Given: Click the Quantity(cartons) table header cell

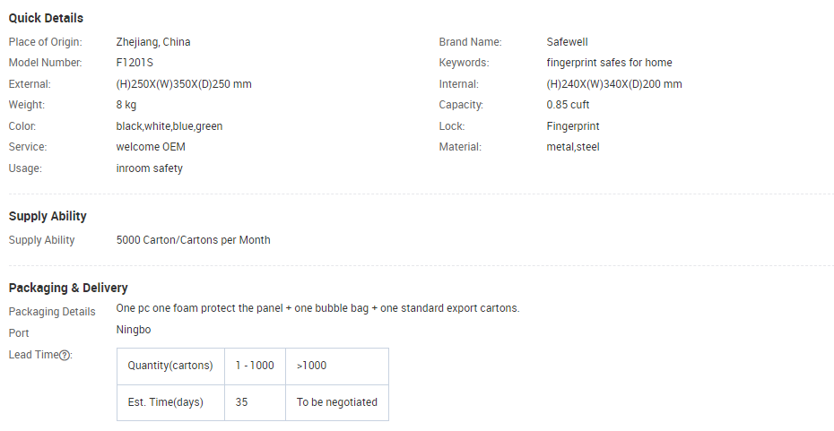Looking at the screenshot, I should (x=170, y=366).
